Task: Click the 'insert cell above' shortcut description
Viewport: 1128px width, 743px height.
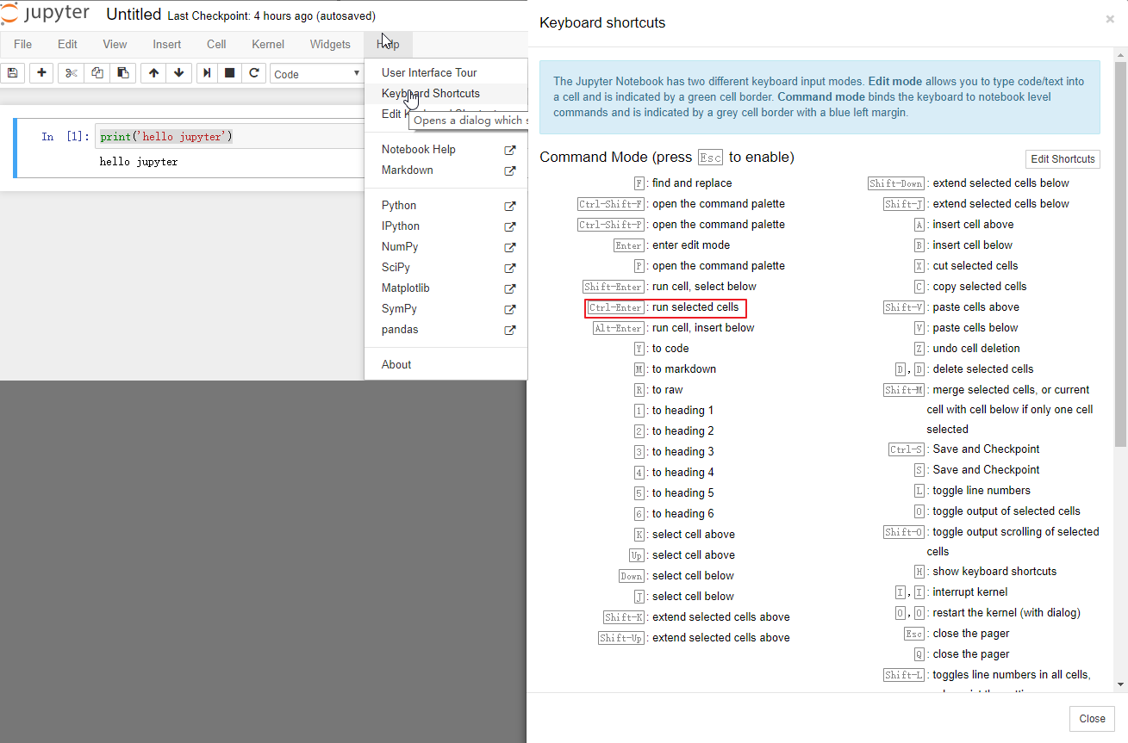Action: coord(973,225)
